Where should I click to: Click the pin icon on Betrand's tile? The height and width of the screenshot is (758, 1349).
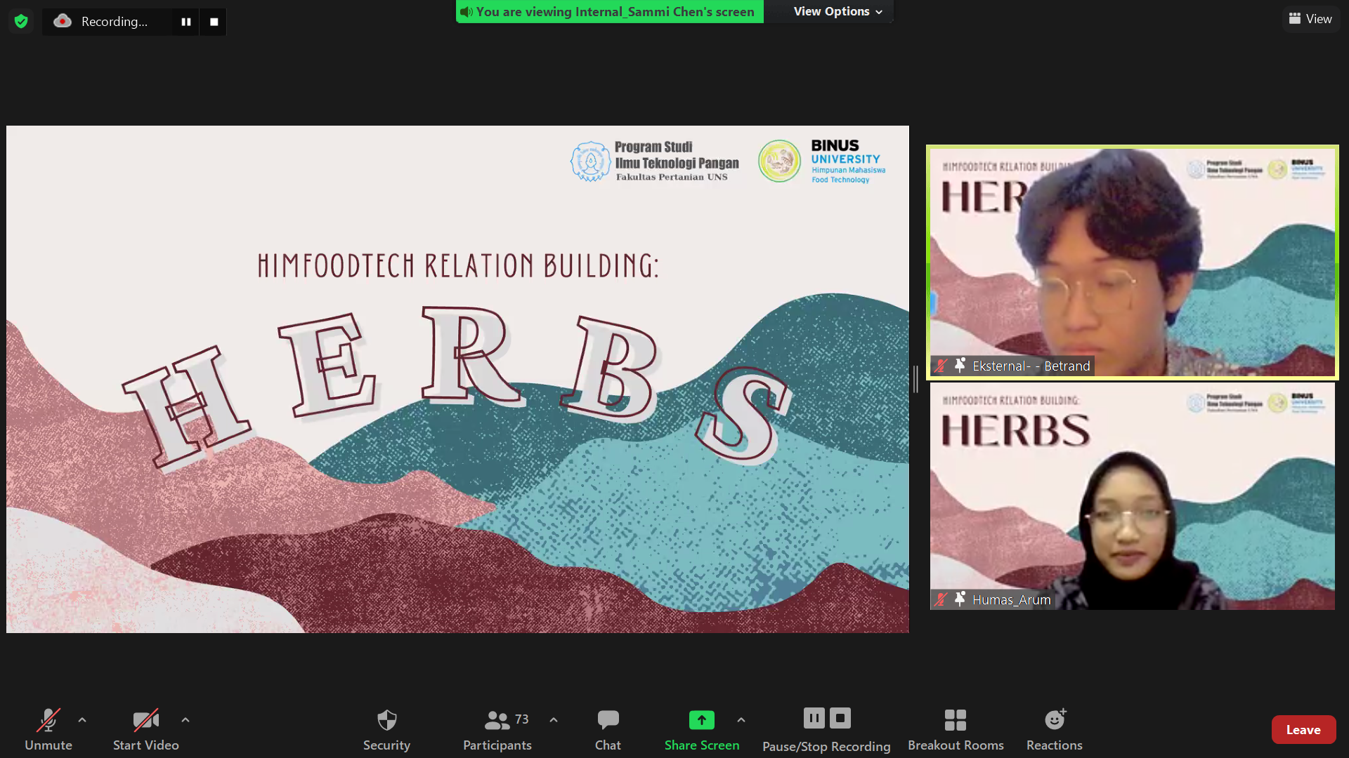(x=959, y=366)
